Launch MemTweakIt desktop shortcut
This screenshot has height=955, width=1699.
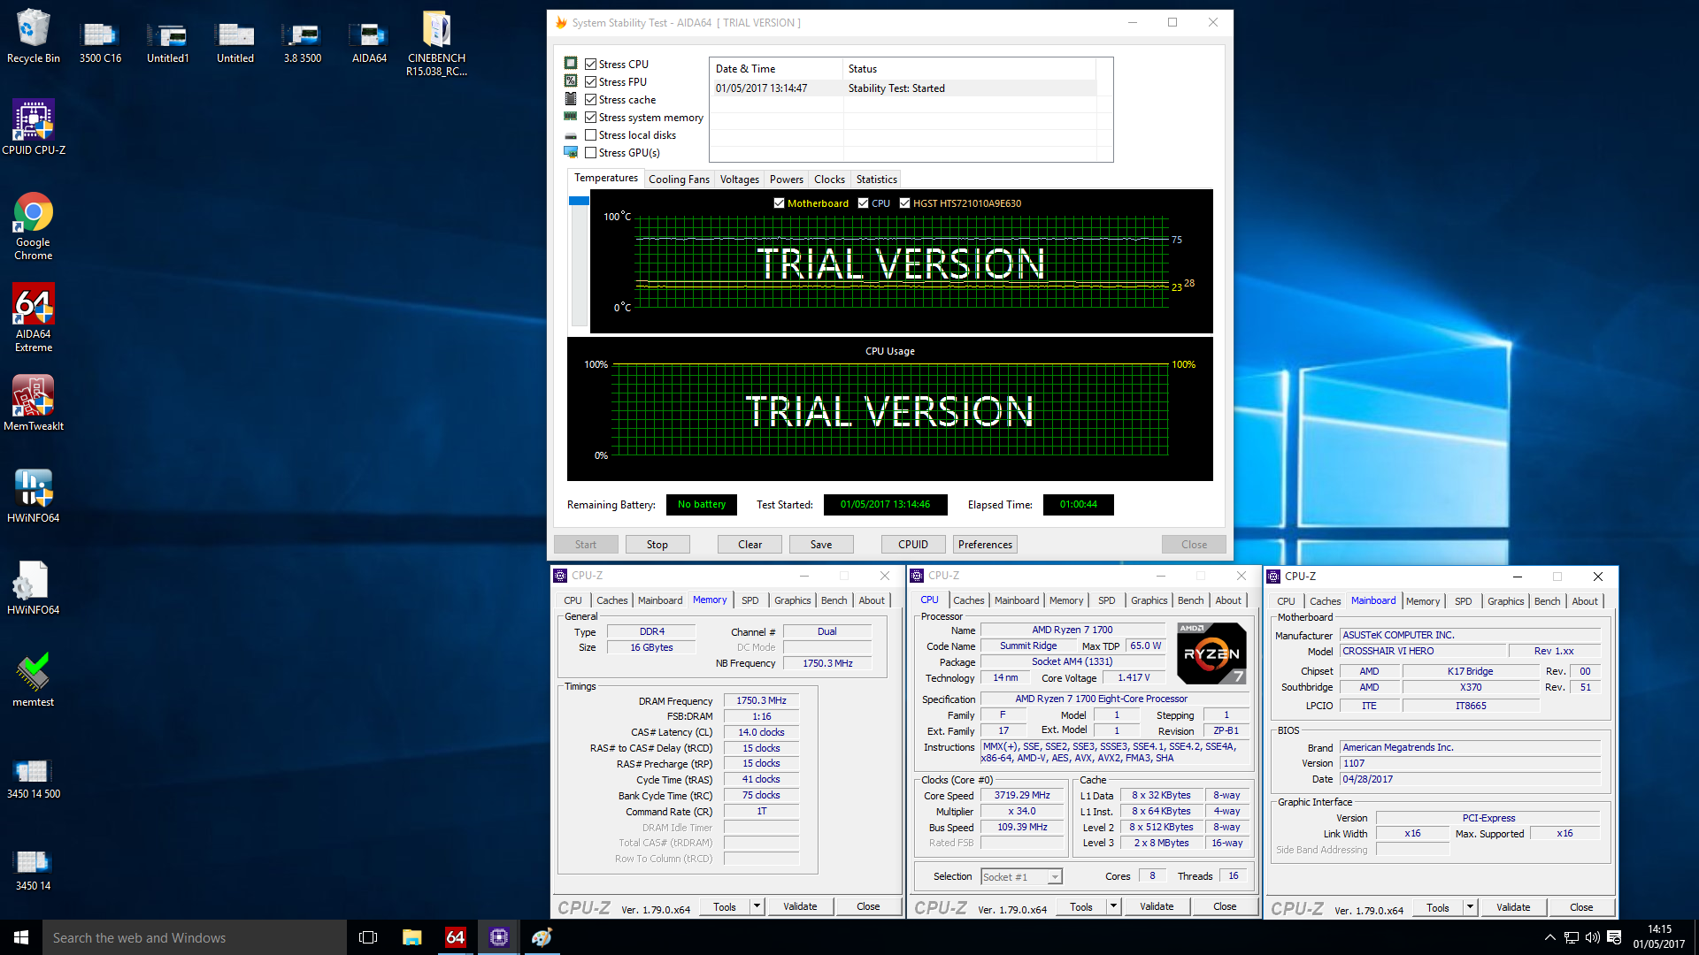point(34,403)
